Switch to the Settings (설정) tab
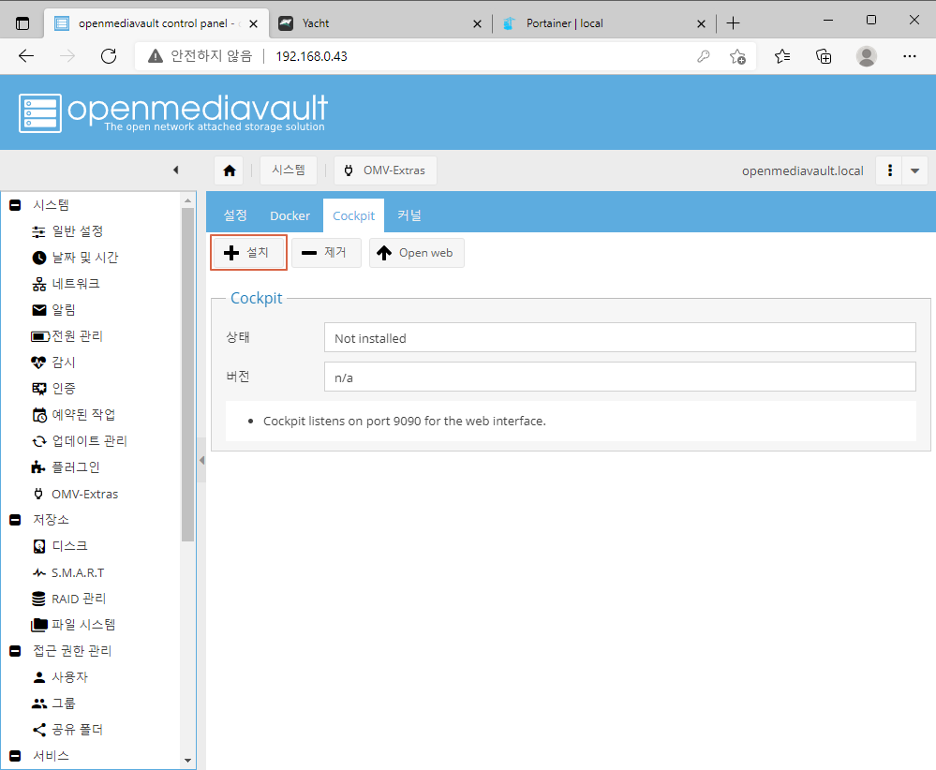 click(x=235, y=215)
